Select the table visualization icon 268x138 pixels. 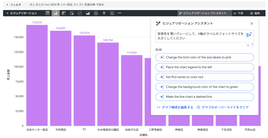48,13
